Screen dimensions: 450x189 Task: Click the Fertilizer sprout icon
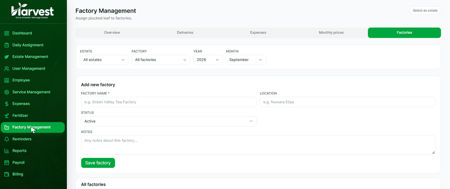[x=7, y=115]
